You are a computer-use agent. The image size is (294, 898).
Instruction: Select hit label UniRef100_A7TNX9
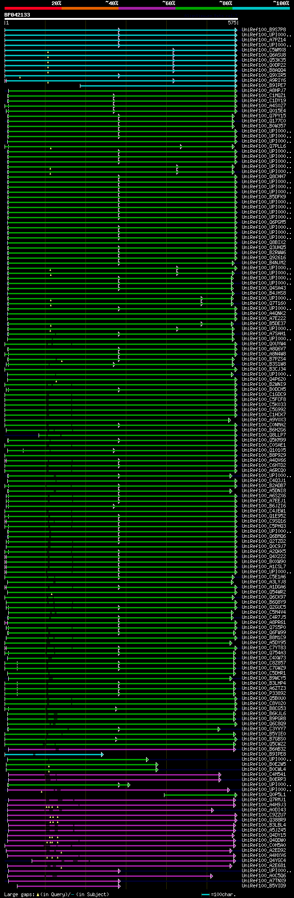click(264, 881)
